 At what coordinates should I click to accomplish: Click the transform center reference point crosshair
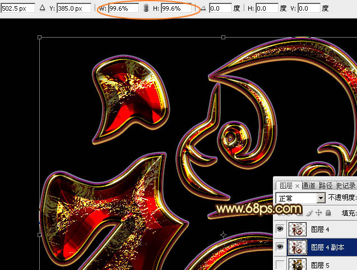coord(224,235)
